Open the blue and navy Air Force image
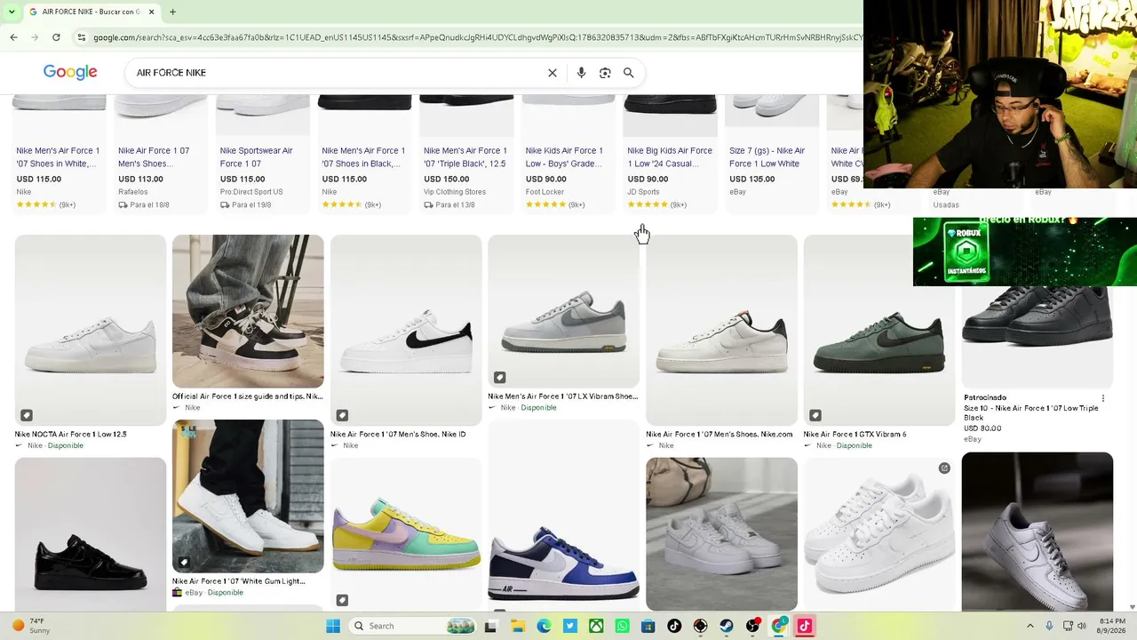 (563, 516)
